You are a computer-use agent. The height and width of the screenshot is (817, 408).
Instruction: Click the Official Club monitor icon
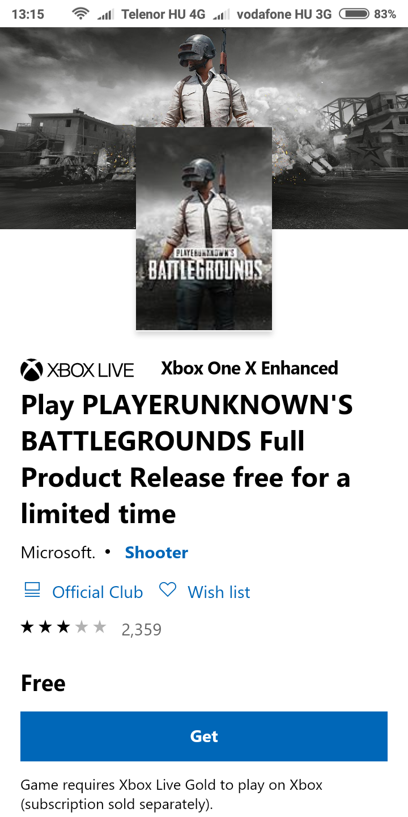[32, 590]
